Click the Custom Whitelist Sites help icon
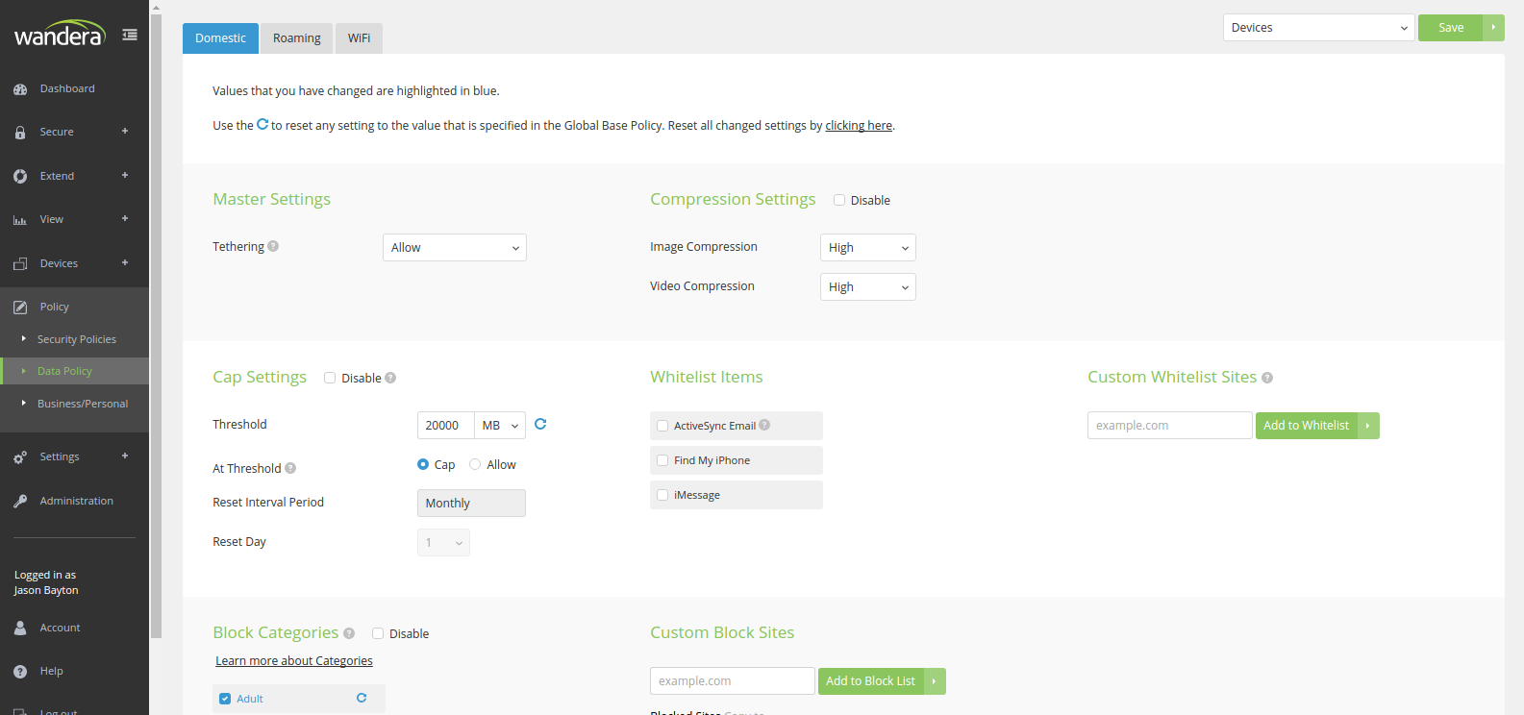1524x715 pixels. click(1267, 378)
